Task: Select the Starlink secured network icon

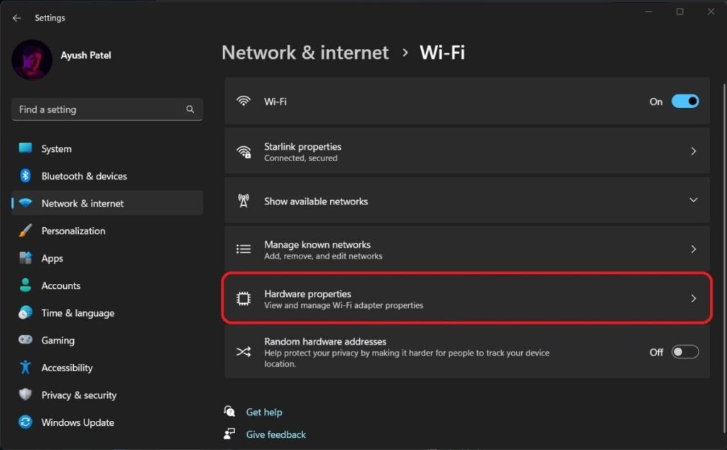Action: point(244,152)
